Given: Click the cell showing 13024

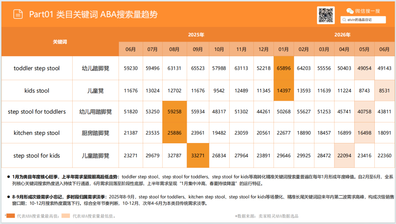Looking at the screenshot, I should (x=153, y=91).
